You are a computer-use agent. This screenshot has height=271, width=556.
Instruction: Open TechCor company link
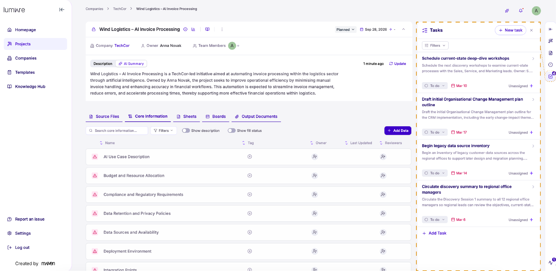click(x=122, y=46)
